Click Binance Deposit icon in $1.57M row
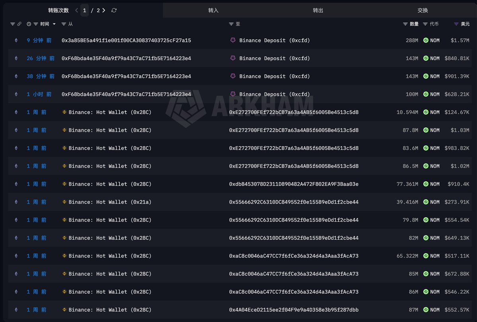477x322 pixels. click(x=233, y=40)
